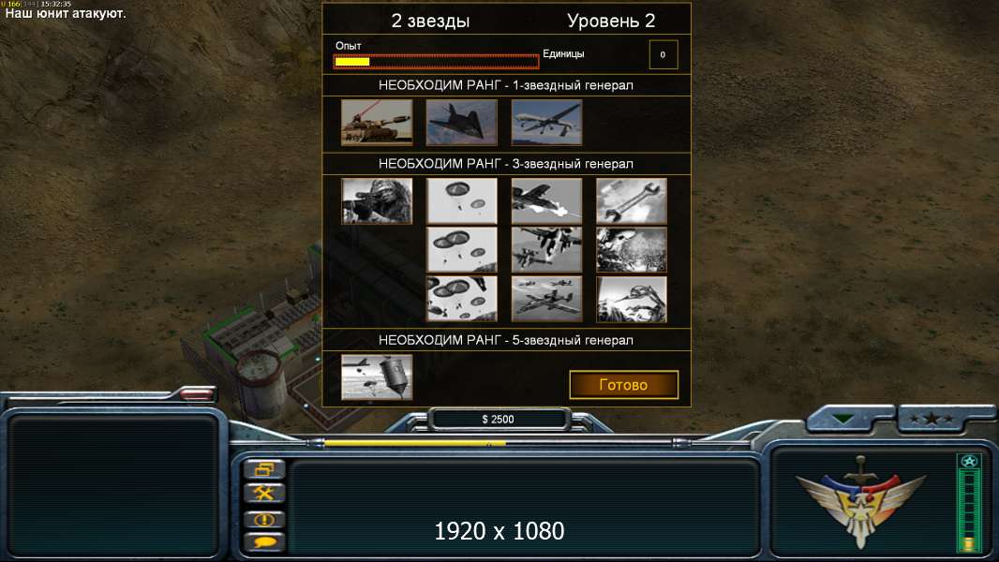The height and width of the screenshot is (562, 999).
Task: Click the three-star general rank button
Action: tap(932, 419)
